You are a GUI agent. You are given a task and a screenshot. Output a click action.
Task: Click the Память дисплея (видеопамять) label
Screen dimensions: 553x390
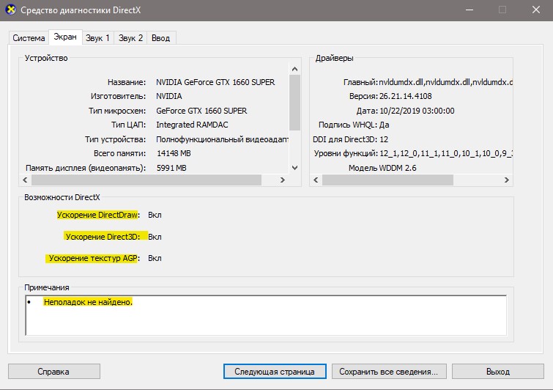86,168
